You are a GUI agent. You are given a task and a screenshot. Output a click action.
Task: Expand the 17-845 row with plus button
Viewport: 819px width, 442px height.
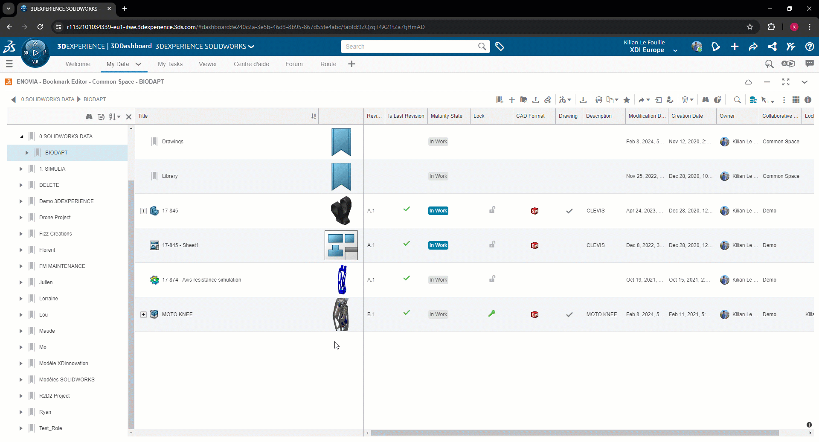(x=143, y=211)
